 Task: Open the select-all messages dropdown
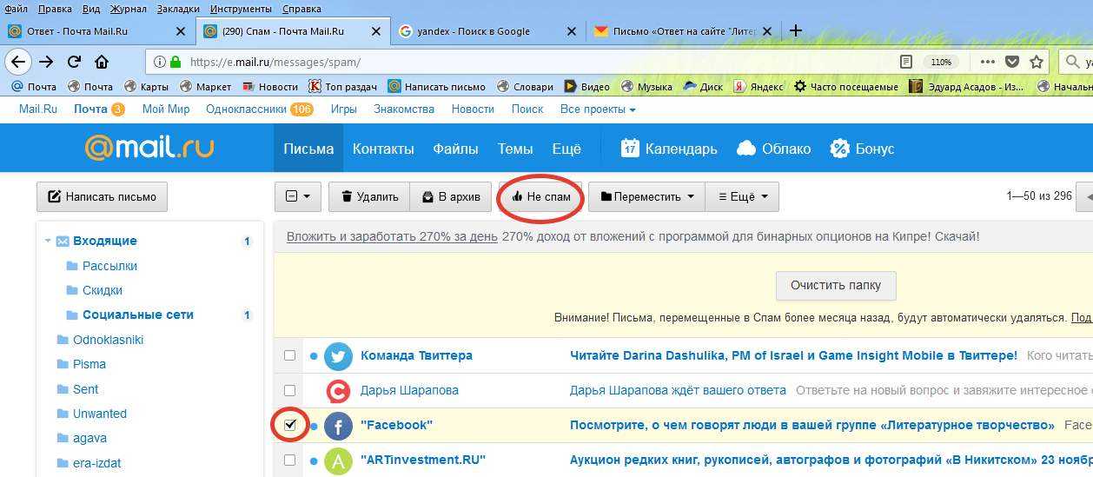coord(298,196)
